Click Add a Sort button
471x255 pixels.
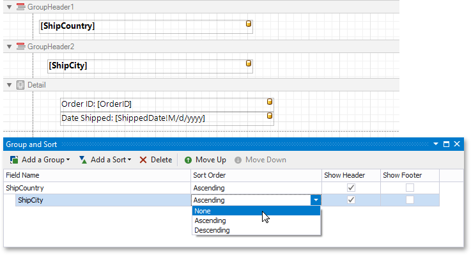point(105,160)
